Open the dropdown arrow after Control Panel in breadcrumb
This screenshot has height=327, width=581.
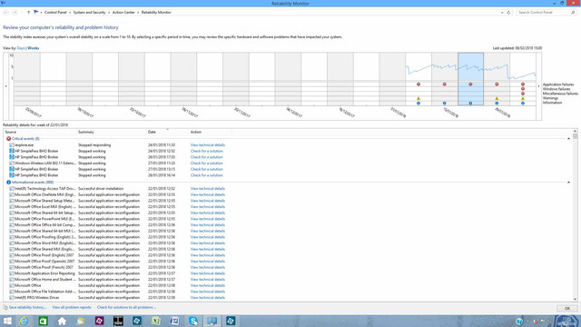[70, 13]
